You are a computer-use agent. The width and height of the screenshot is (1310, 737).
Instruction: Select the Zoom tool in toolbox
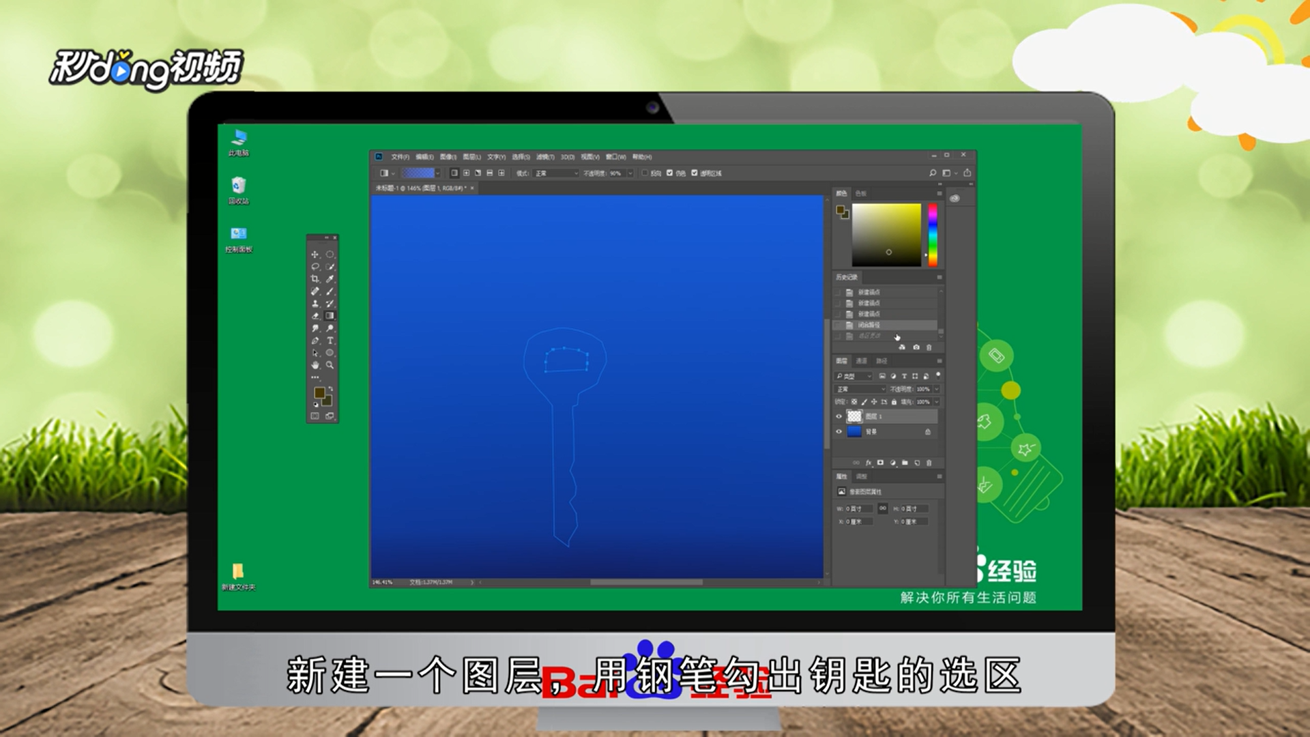[330, 365]
